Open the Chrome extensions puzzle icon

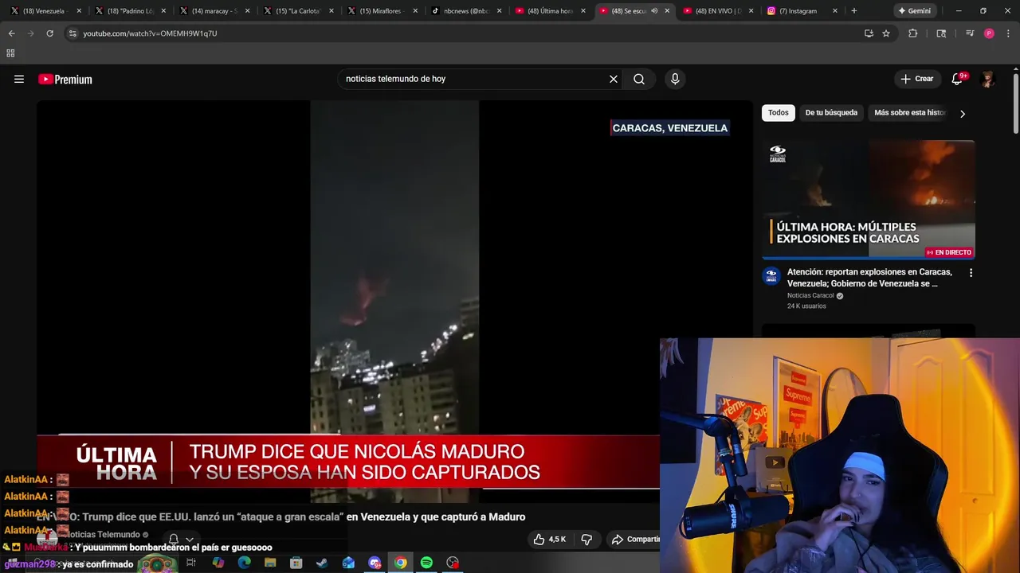913,33
